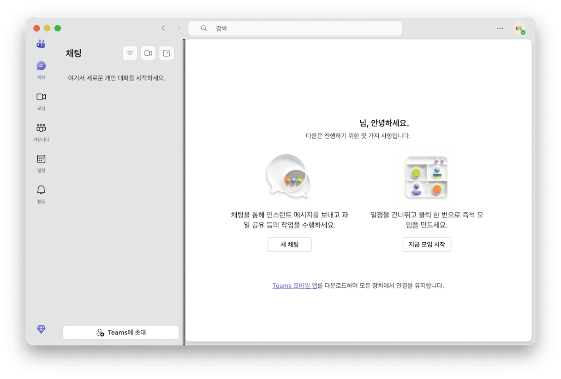
Task: Compose a new chat with pencil icon
Action: pyautogui.click(x=167, y=53)
